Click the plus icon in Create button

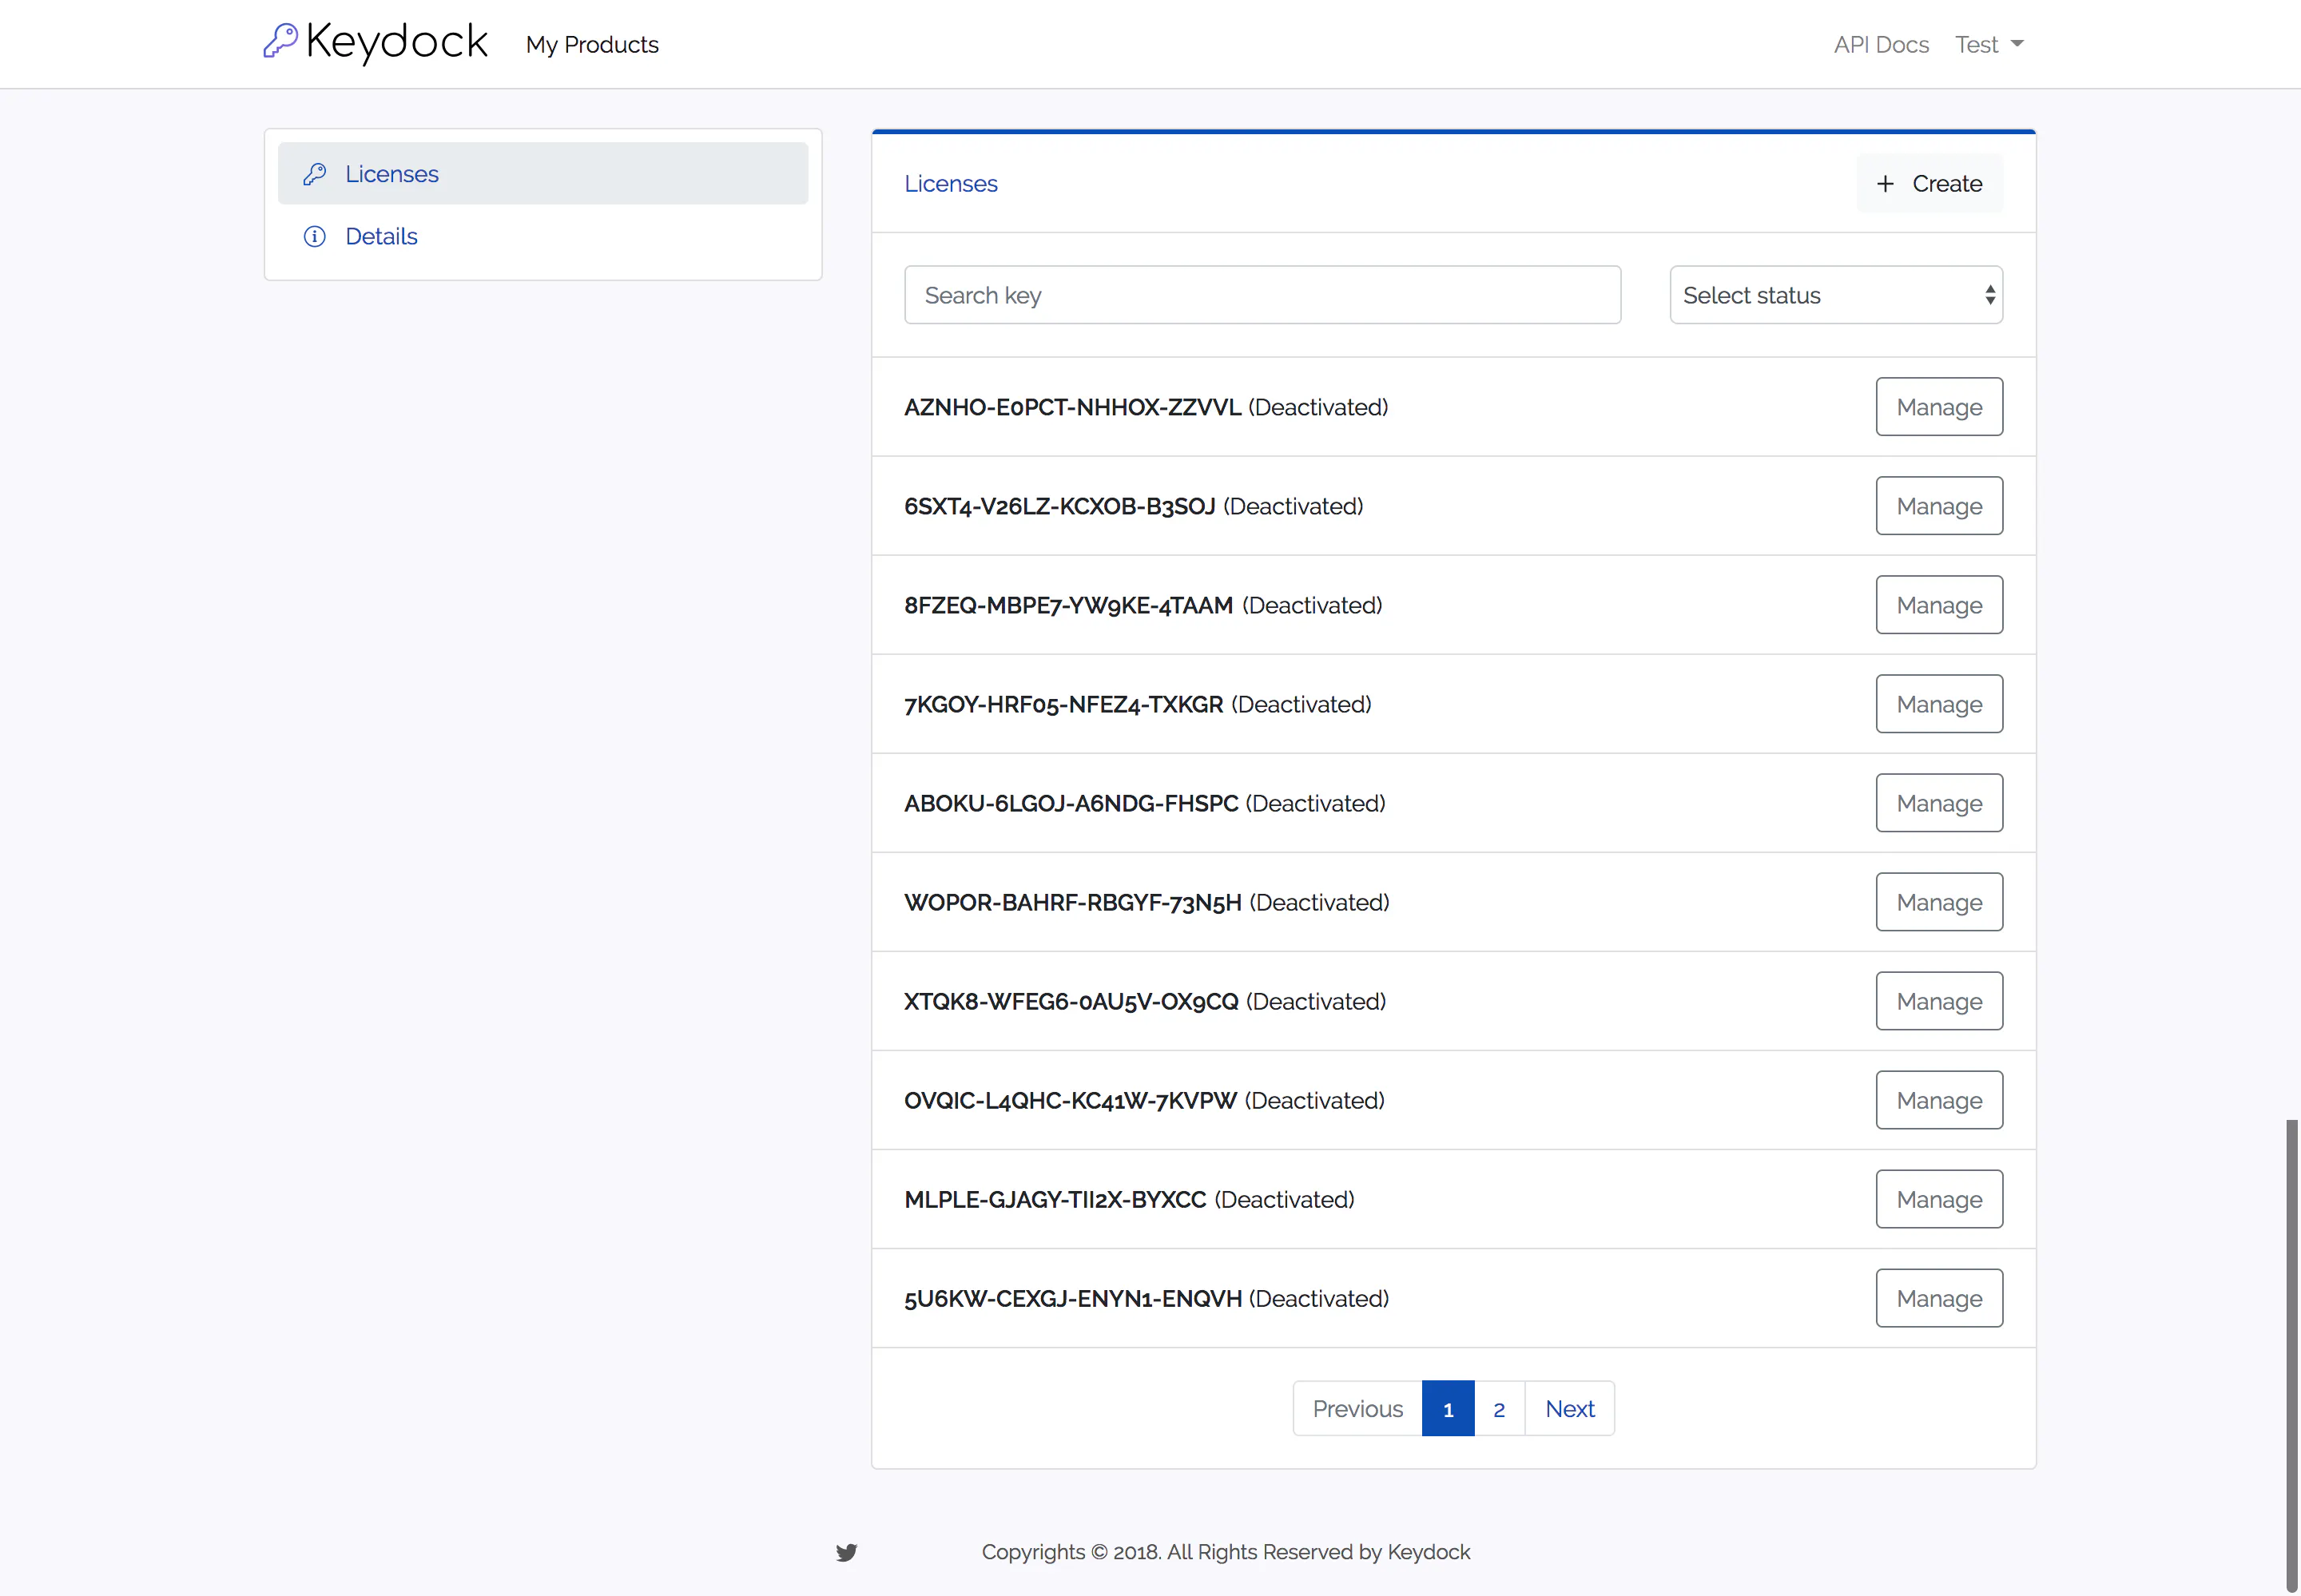click(x=1885, y=184)
